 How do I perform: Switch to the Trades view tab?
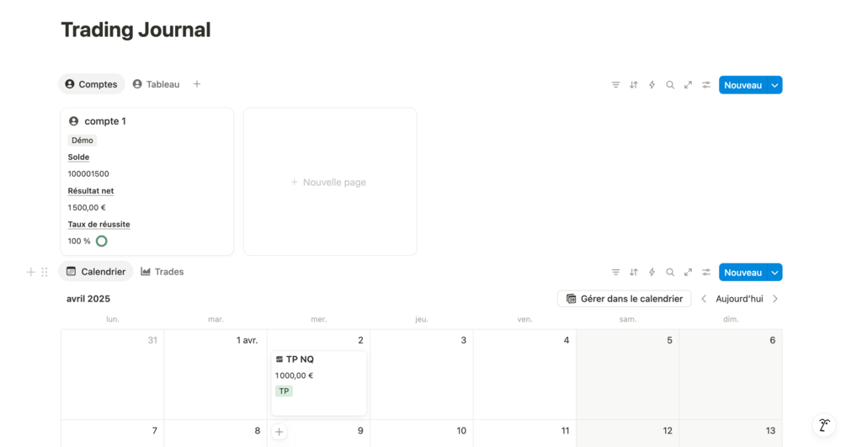click(x=162, y=272)
